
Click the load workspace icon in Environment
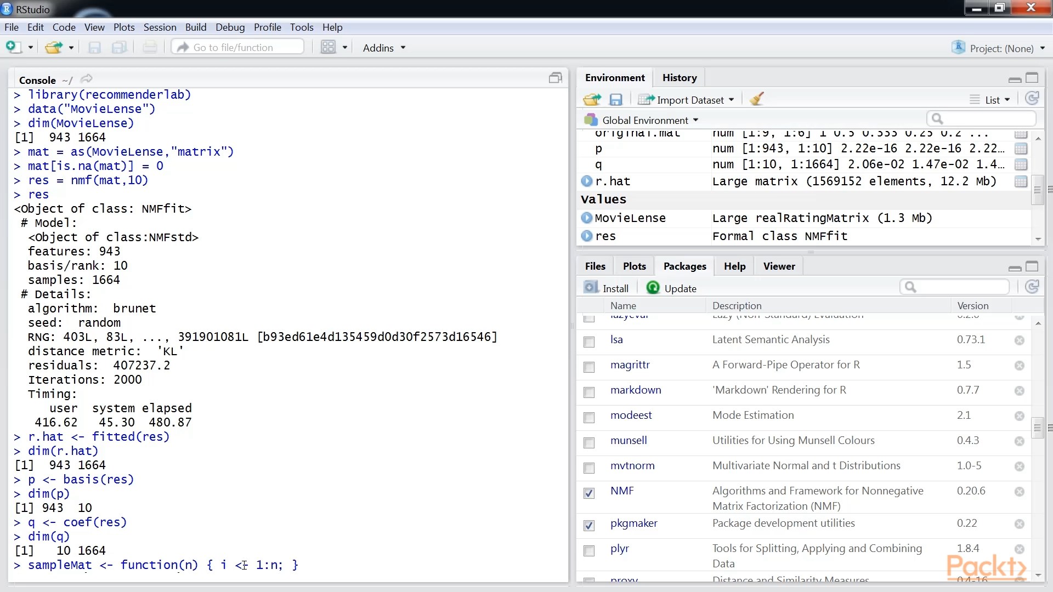coord(592,100)
